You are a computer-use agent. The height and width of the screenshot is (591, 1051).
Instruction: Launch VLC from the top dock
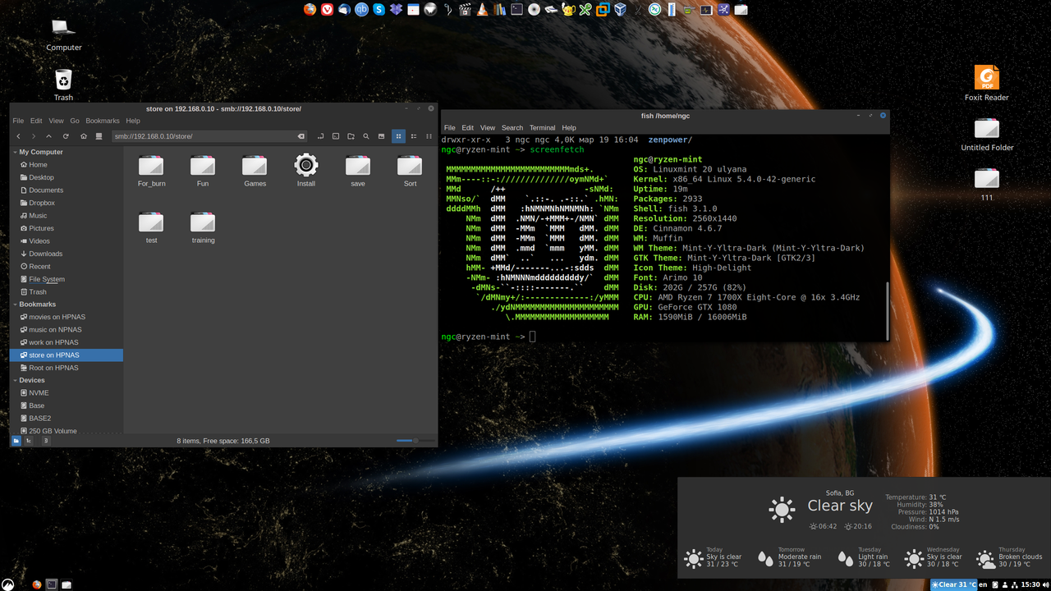[481, 10]
